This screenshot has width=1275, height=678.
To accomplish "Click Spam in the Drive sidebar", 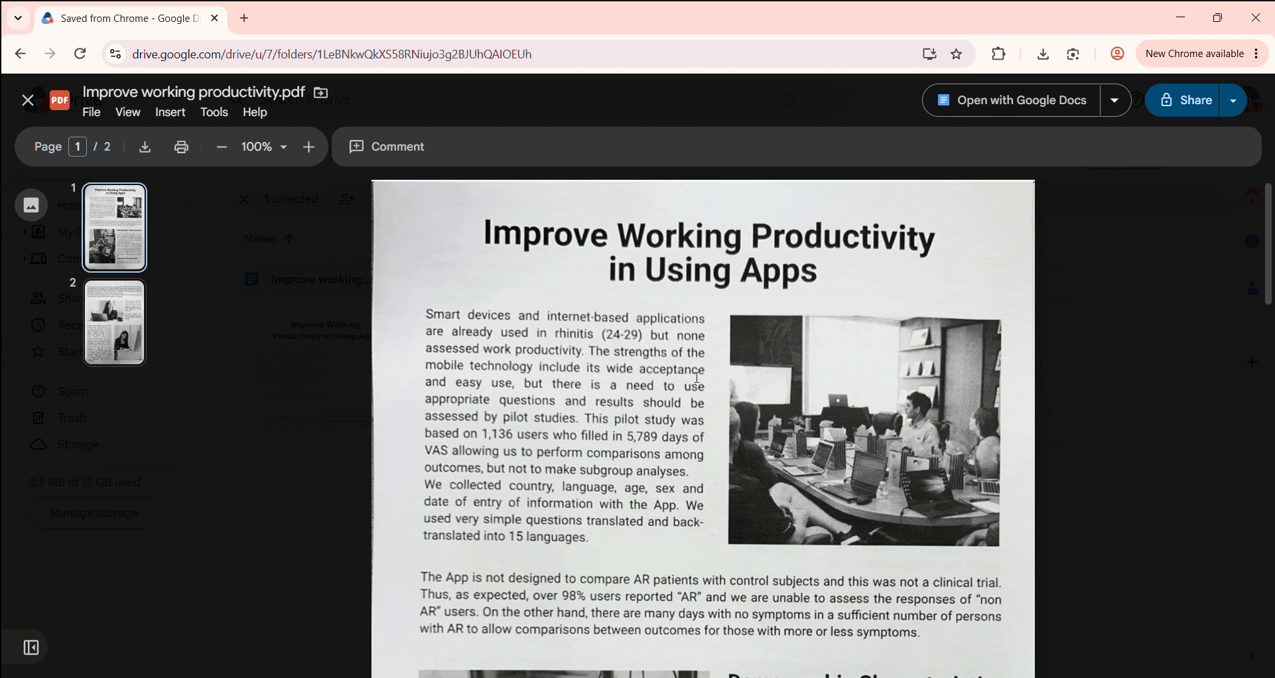I will click(72, 391).
